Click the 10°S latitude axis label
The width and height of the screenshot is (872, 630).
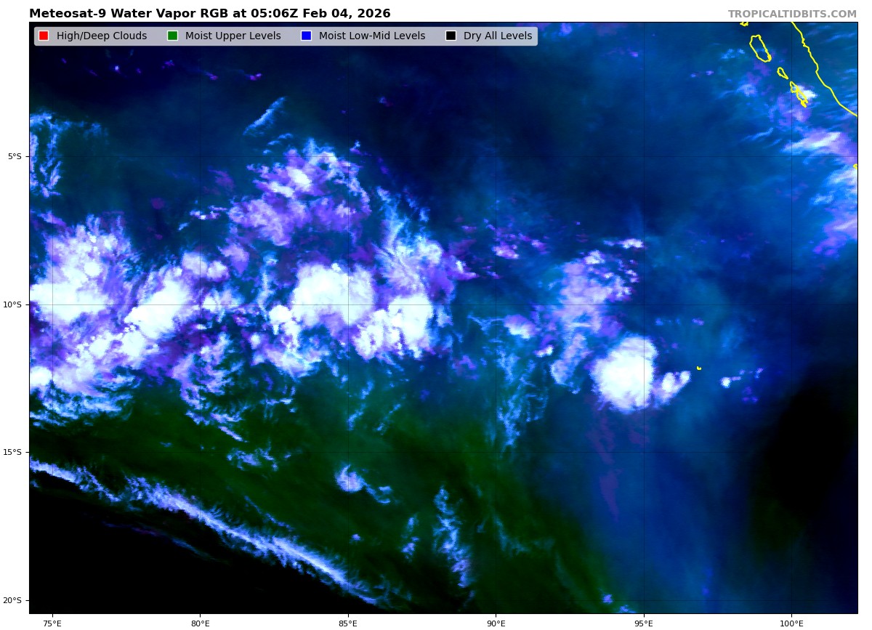tap(12, 304)
